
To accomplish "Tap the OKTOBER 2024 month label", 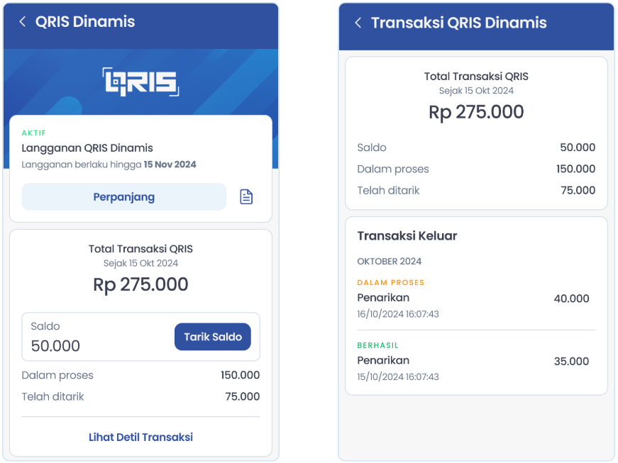I will [389, 262].
